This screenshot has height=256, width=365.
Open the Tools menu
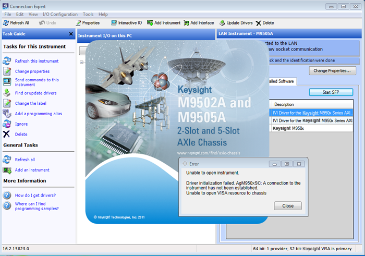point(88,14)
